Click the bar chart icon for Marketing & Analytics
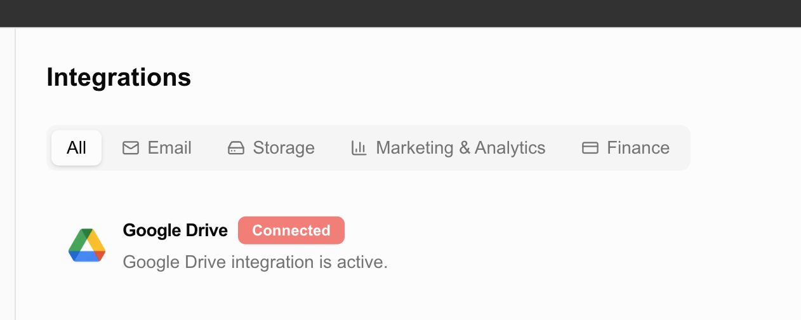 pos(359,148)
